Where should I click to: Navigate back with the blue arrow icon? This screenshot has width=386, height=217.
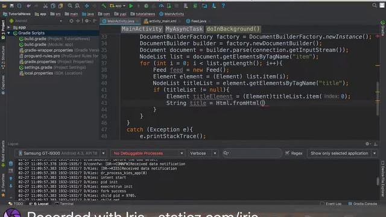[87, 5]
